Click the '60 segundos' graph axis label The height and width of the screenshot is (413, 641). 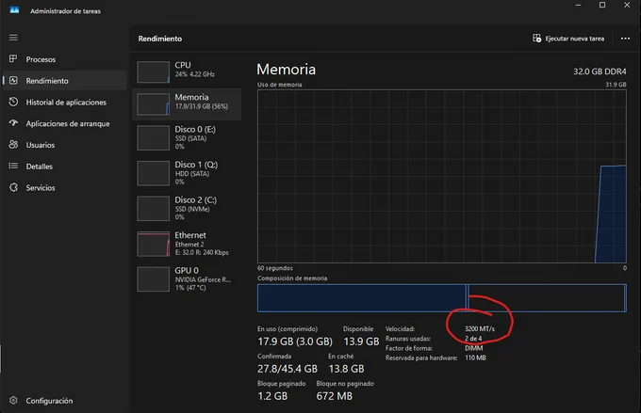(274, 268)
